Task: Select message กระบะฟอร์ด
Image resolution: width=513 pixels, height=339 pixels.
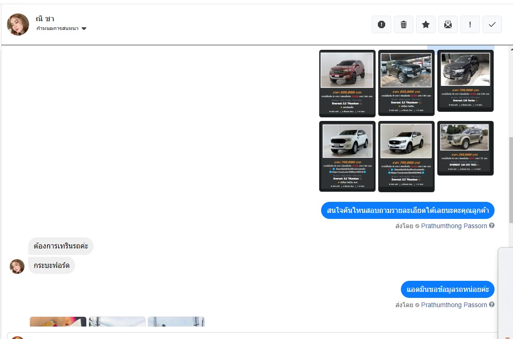Action: pyautogui.click(x=52, y=265)
